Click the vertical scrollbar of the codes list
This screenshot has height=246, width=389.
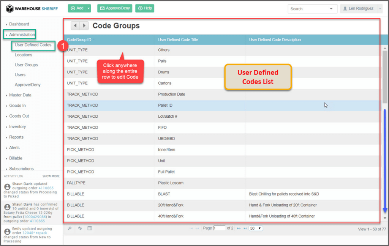[x=384, y=76]
